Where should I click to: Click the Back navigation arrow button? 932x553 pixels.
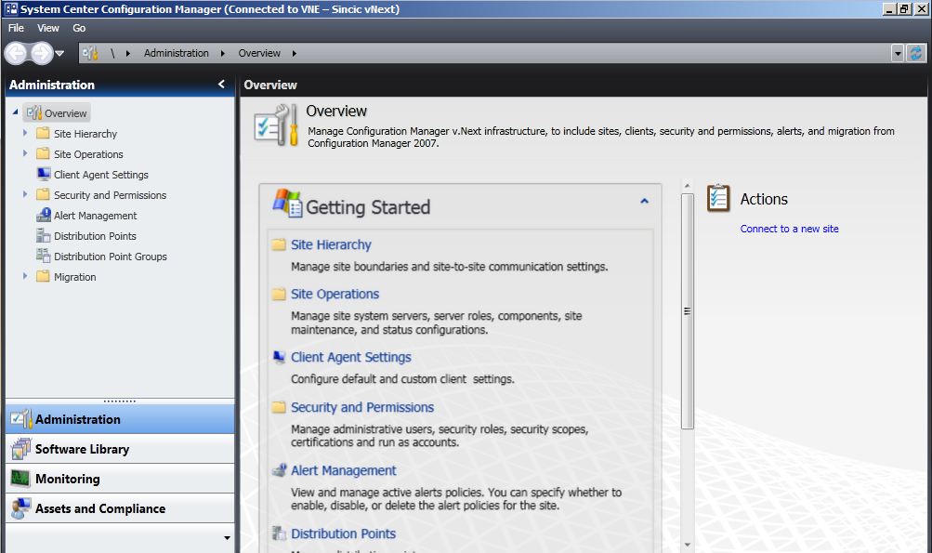tap(16, 54)
